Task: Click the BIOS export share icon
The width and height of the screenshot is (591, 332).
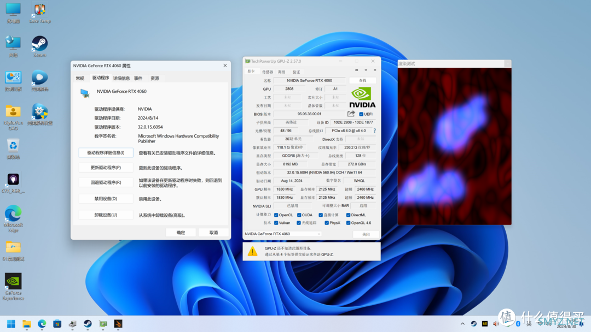Action: [x=351, y=114]
